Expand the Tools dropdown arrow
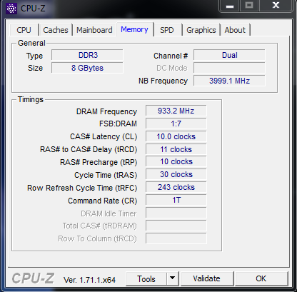The image size is (297, 292). pyautogui.click(x=173, y=278)
